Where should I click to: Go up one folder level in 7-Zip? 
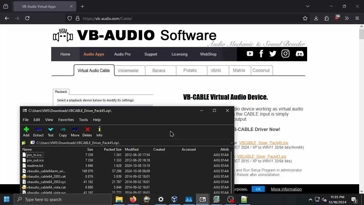click(x=24, y=143)
